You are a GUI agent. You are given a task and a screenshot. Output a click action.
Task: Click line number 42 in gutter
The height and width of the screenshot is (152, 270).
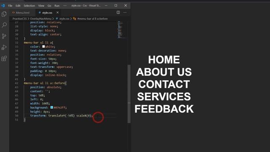click(x=16, y=83)
